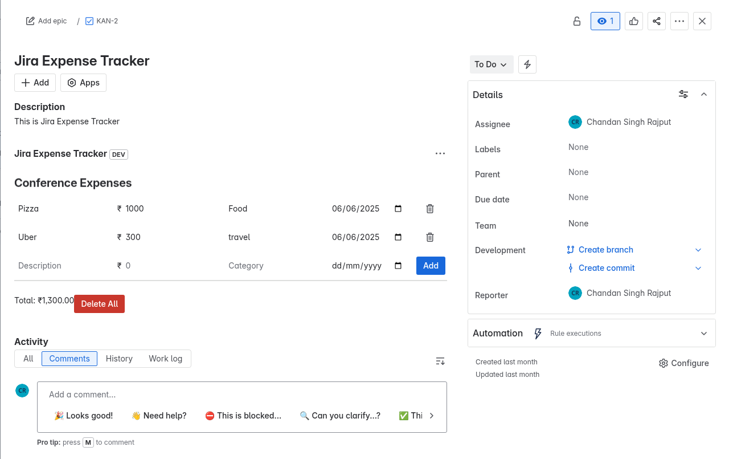Click the share icon
This screenshot has width=729, height=459.
click(x=657, y=21)
